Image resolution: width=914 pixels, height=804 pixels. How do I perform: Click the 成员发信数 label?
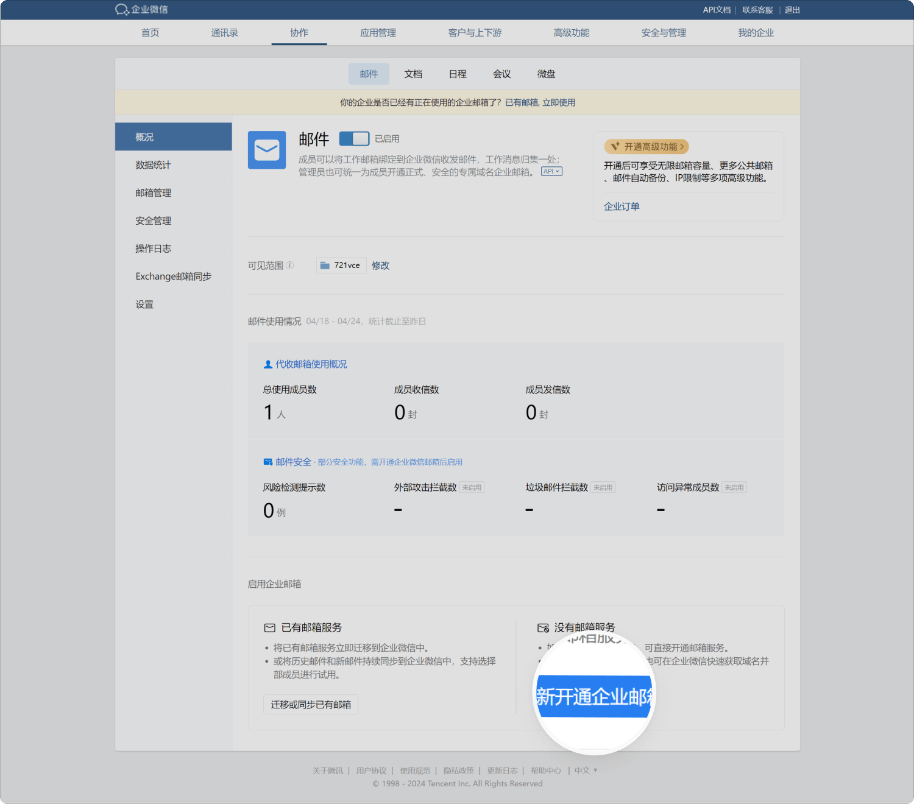548,389
